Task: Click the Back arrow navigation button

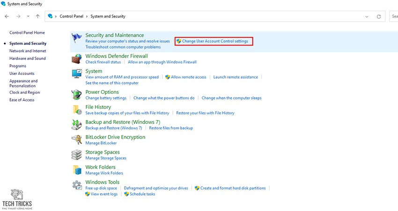Action: pyautogui.click(x=7, y=16)
